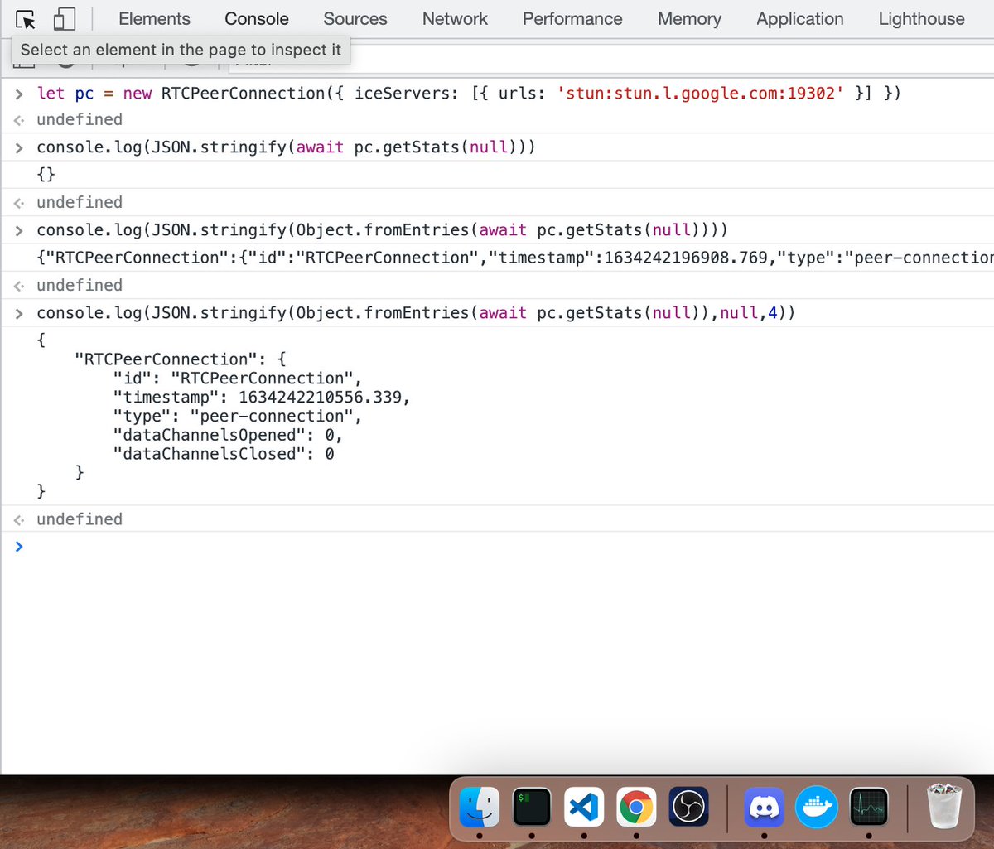Open Finder from the dock
The width and height of the screenshot is (994, 849).
480,806
